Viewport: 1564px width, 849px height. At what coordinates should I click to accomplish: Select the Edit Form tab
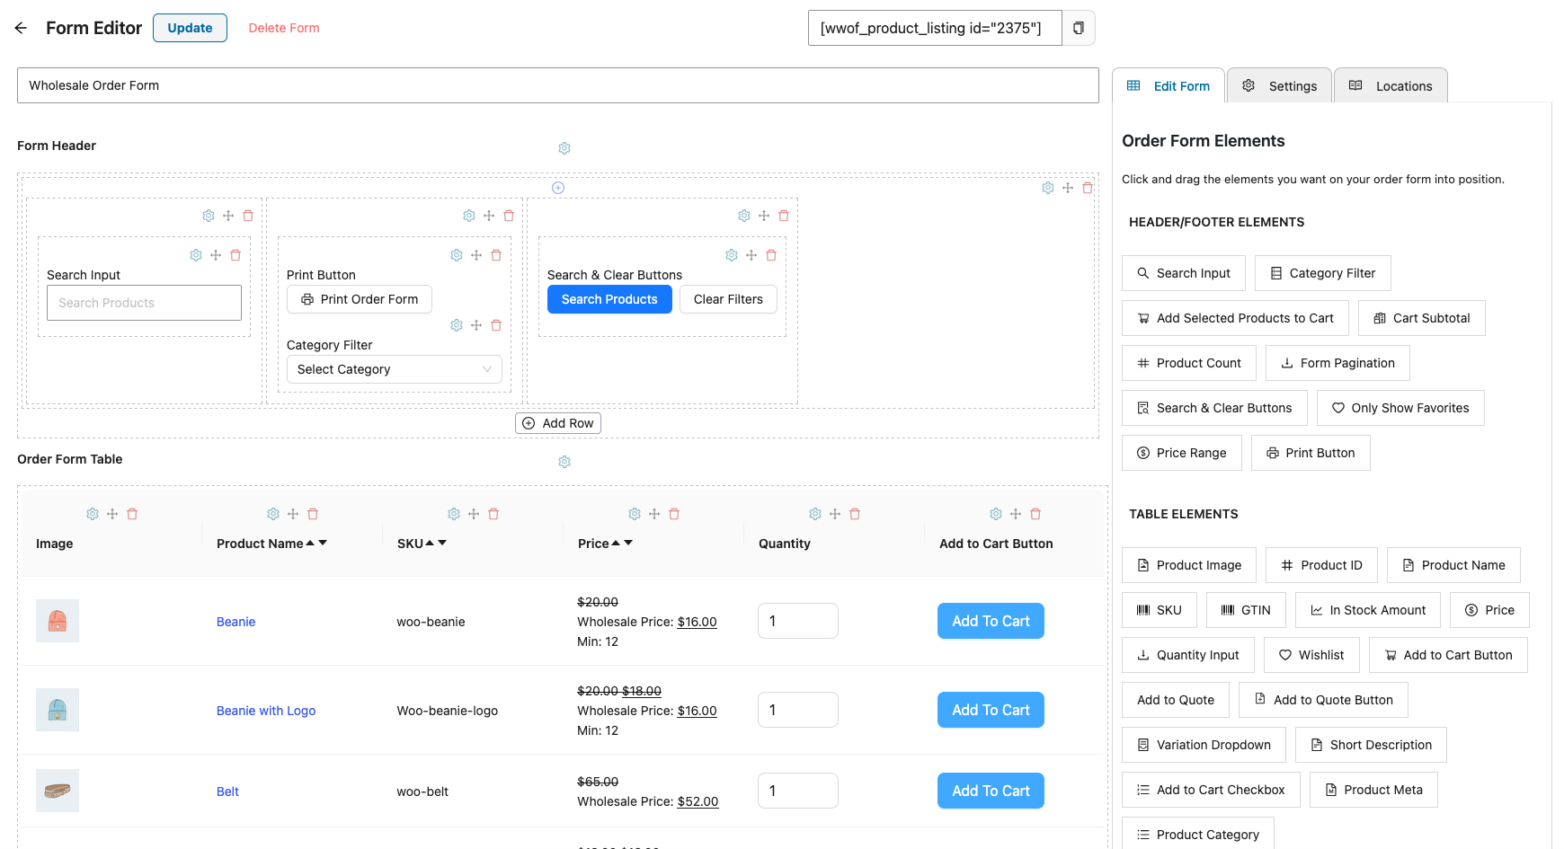coord(1169,85)
